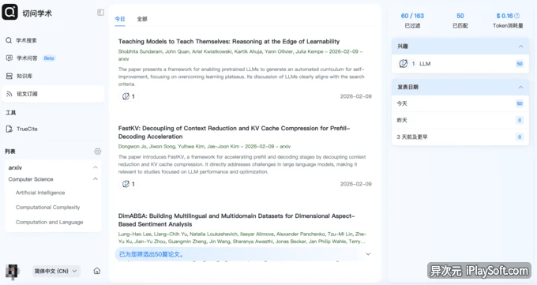Viewport: 537px width, 285px height.
Task: Click the chat icon beside 学术问答
Action: tap(9, 58)
